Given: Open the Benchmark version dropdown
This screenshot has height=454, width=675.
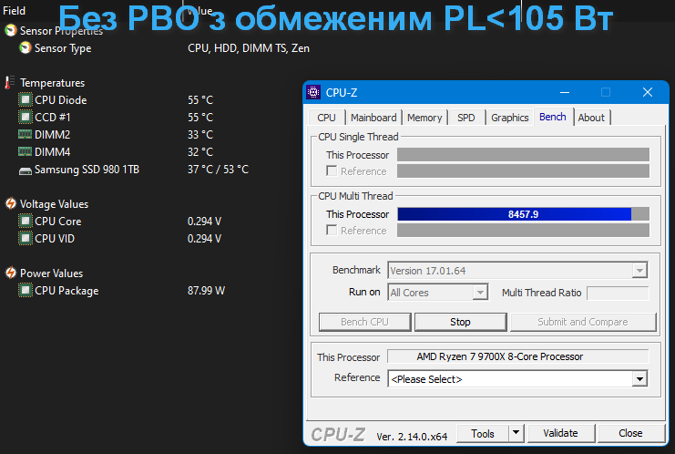Looking at the screenshot, I should coord(639,271).
